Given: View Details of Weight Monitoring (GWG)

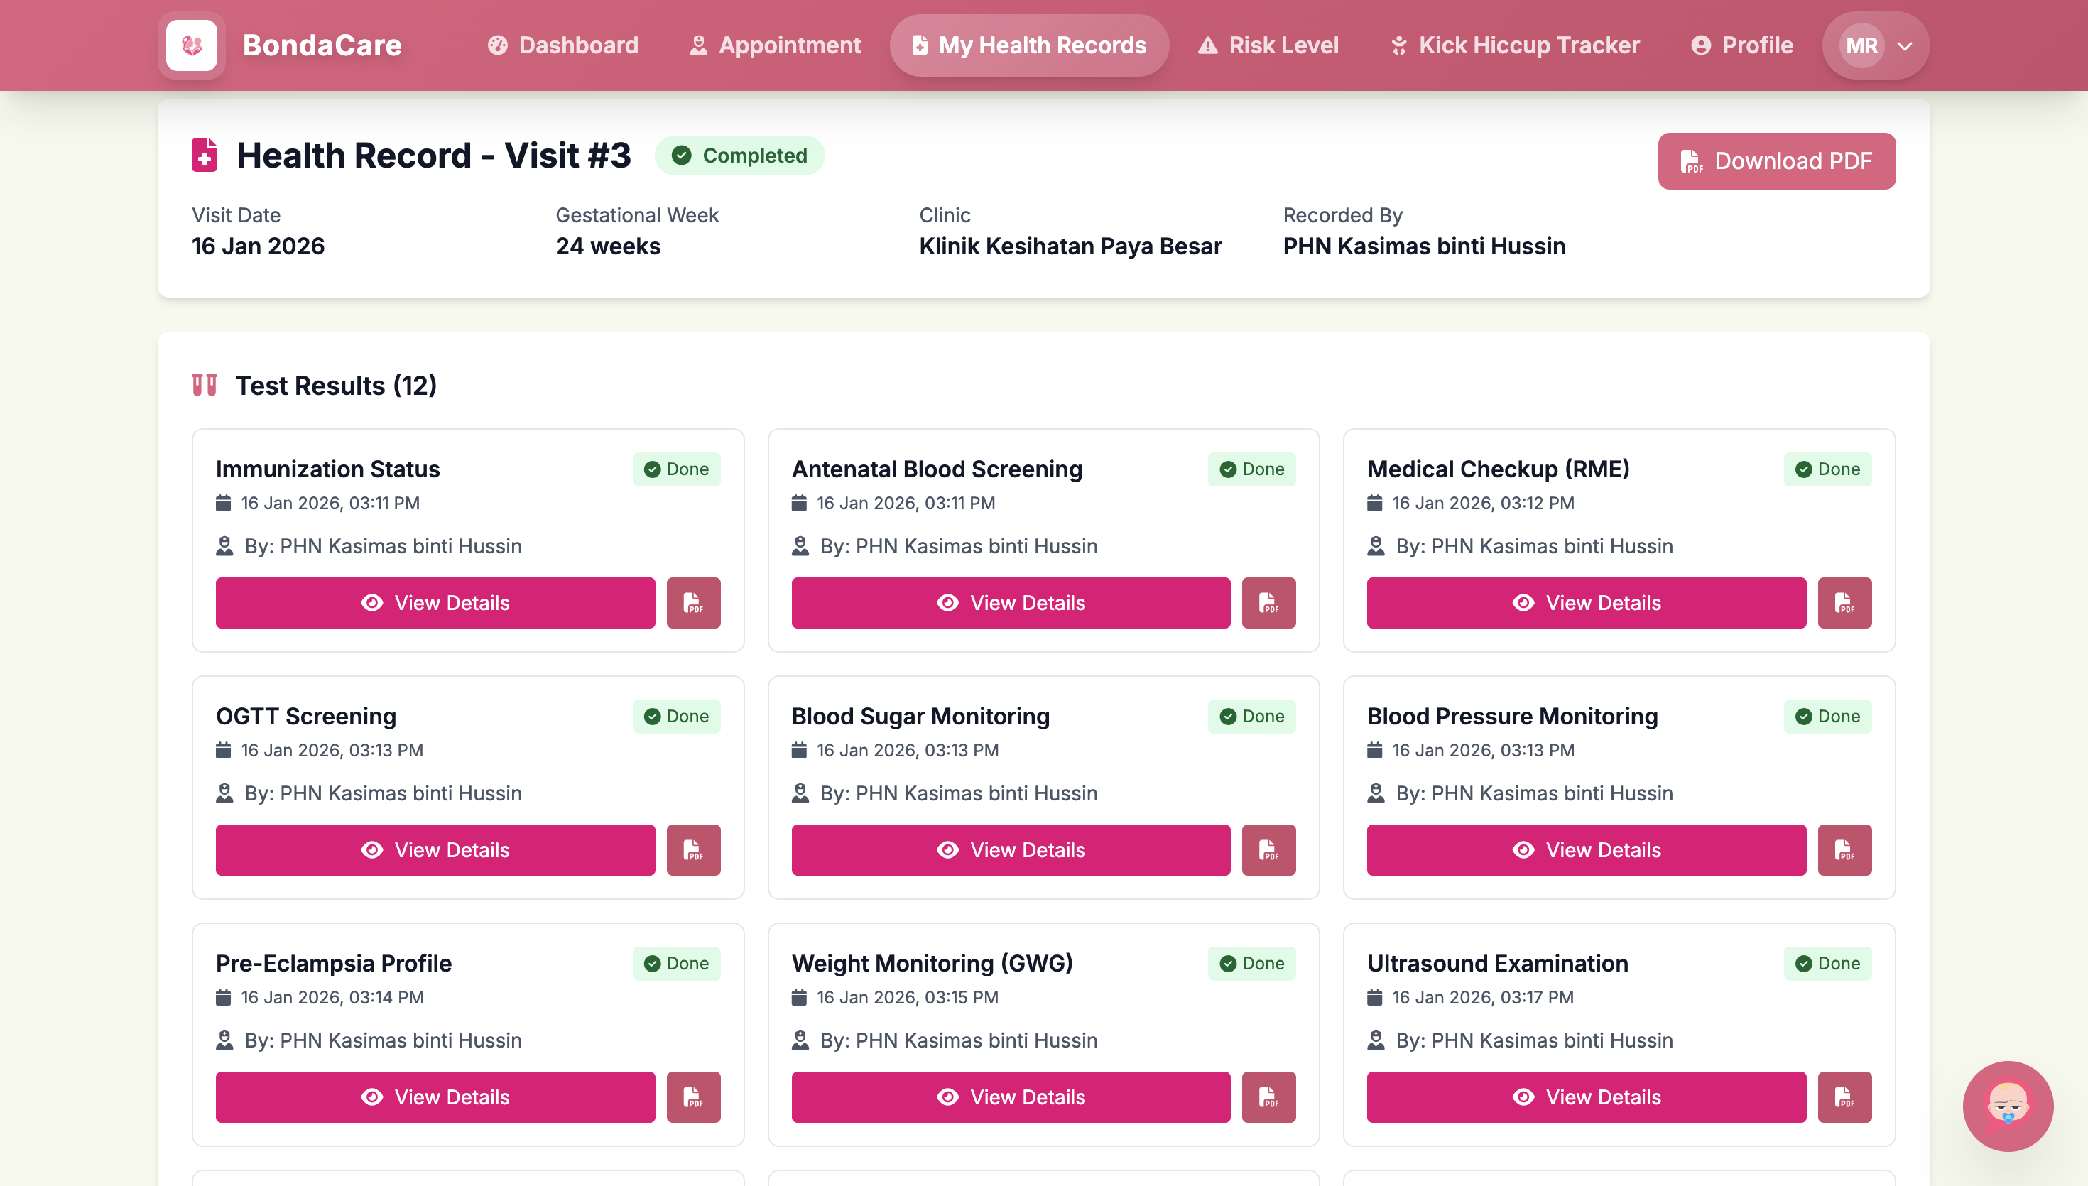Looking at the screenshot, I should [1011, 1097].
